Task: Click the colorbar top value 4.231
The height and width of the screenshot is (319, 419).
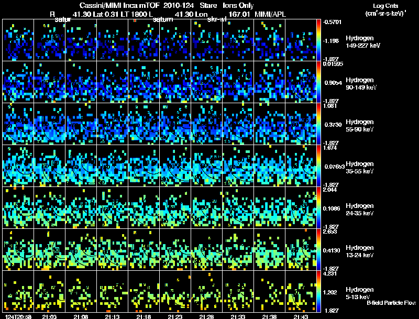Action: pos(330,273)
